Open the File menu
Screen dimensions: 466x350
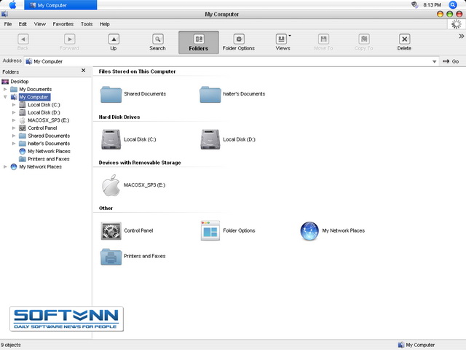pyautogui.click(x=8, y=24)
